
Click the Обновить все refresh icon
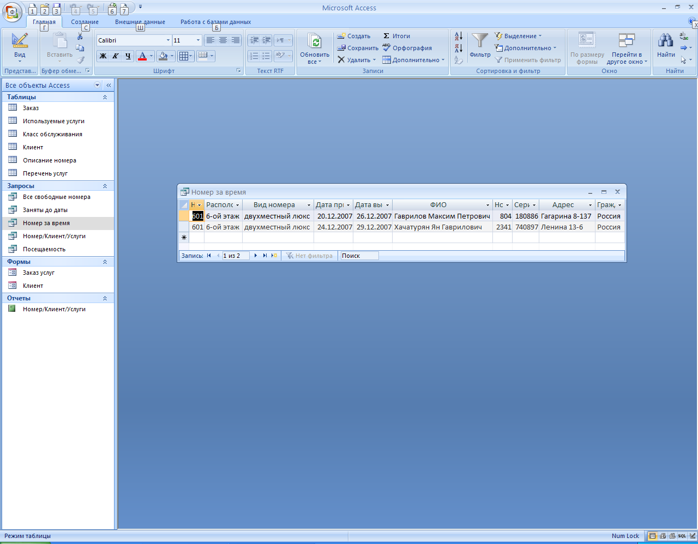(315, 41)
